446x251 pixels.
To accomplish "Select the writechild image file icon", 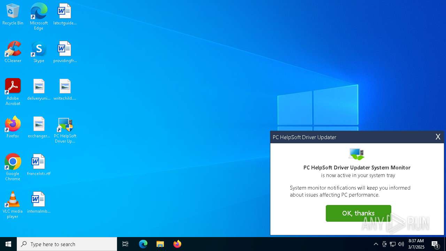I will coord(65,90).
